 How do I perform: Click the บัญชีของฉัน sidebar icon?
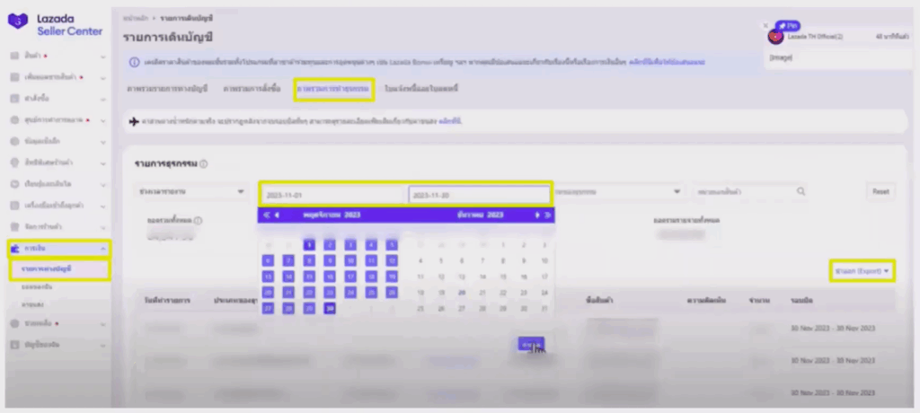pyautogui.click(x=16, y=345)
